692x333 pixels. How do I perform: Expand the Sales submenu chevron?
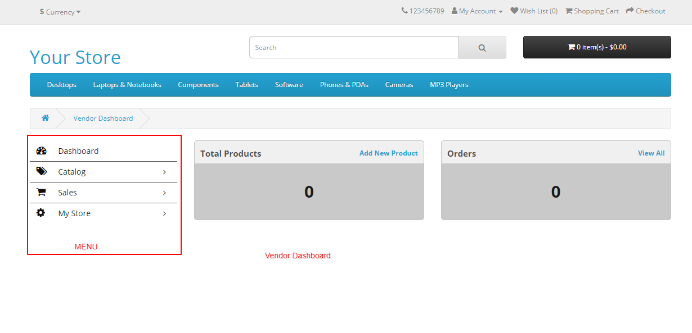[x=164, y=193]
